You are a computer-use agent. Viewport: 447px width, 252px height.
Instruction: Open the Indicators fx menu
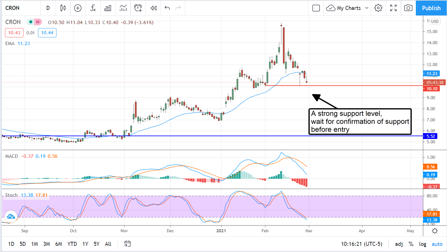[93, 8]
